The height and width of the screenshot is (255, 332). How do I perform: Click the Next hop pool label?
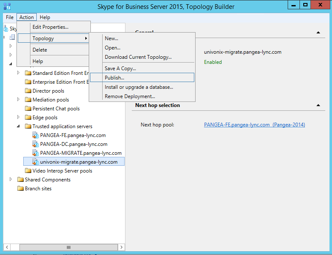click(157, 125)
